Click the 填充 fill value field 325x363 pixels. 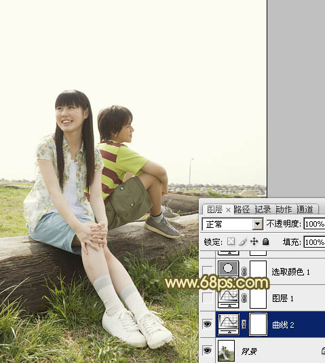[x=314, y=242]
